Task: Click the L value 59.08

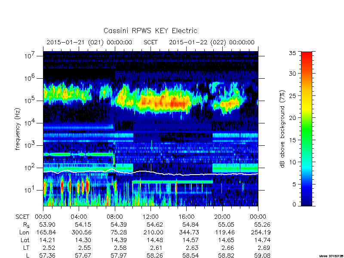Action: tap(262, 255)
